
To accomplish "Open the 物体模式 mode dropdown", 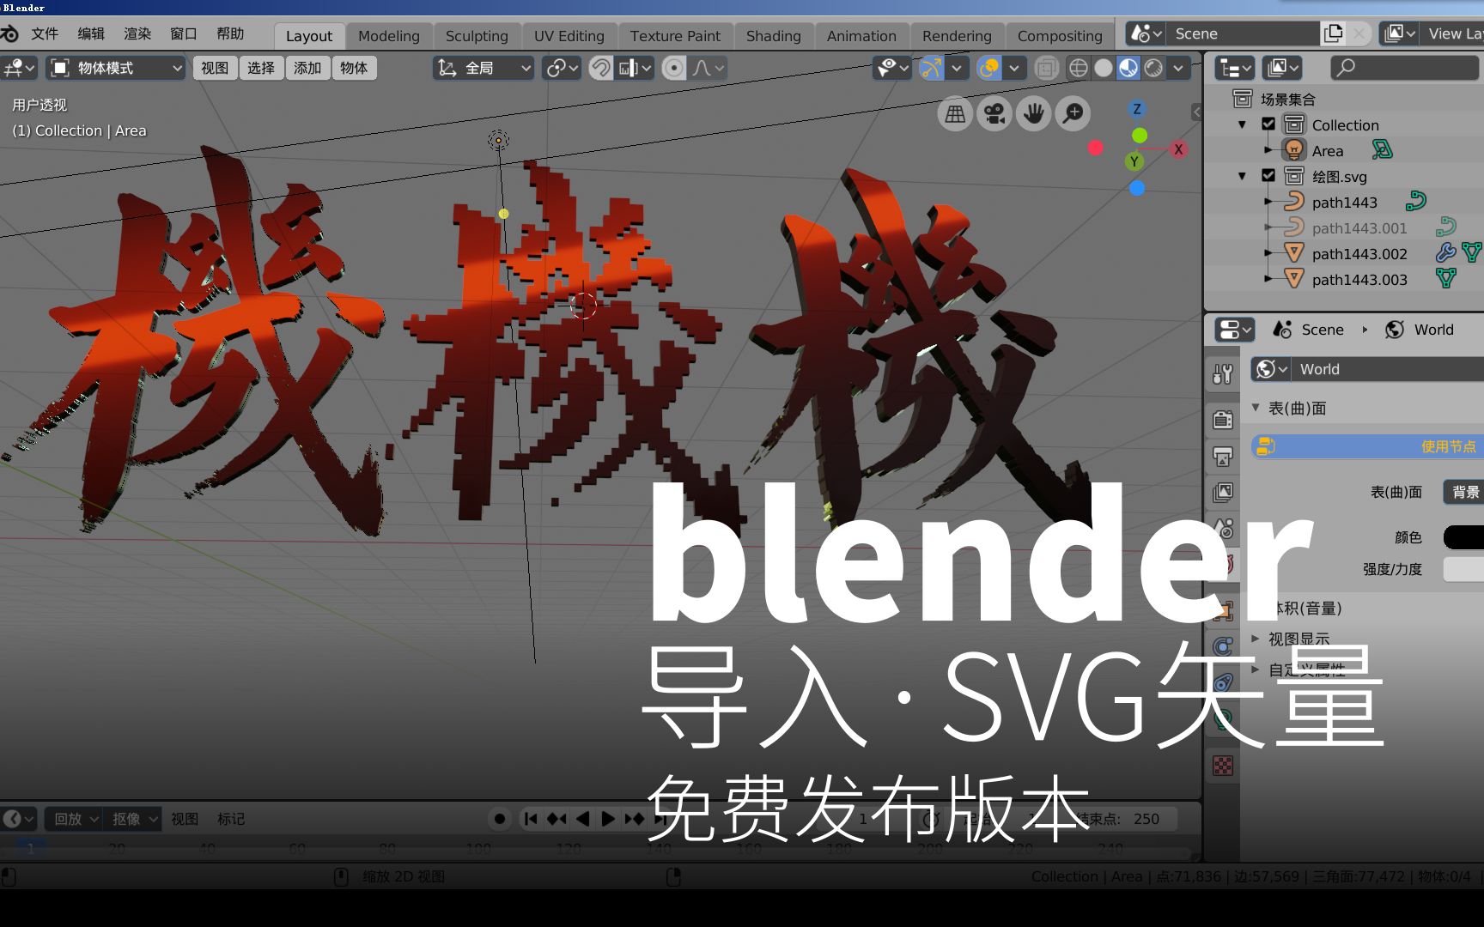I will tap(114, 68).
